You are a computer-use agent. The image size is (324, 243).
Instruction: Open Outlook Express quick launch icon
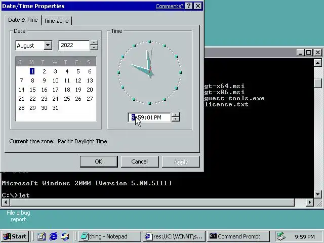tap(65, 236)
